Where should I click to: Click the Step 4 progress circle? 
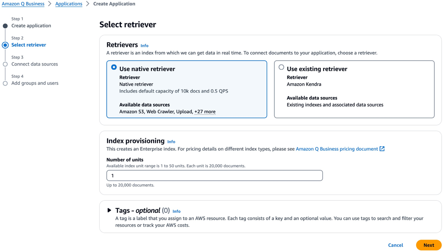pos(5,83)
